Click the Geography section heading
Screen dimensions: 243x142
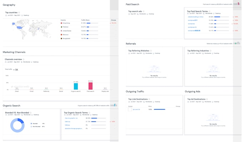(x=9, y=5)
